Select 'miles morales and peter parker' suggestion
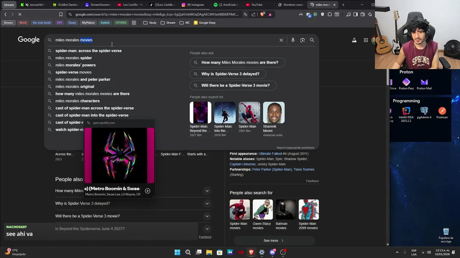Image resolution: width=460 pixels, height=258 pixels. [83, 79]
